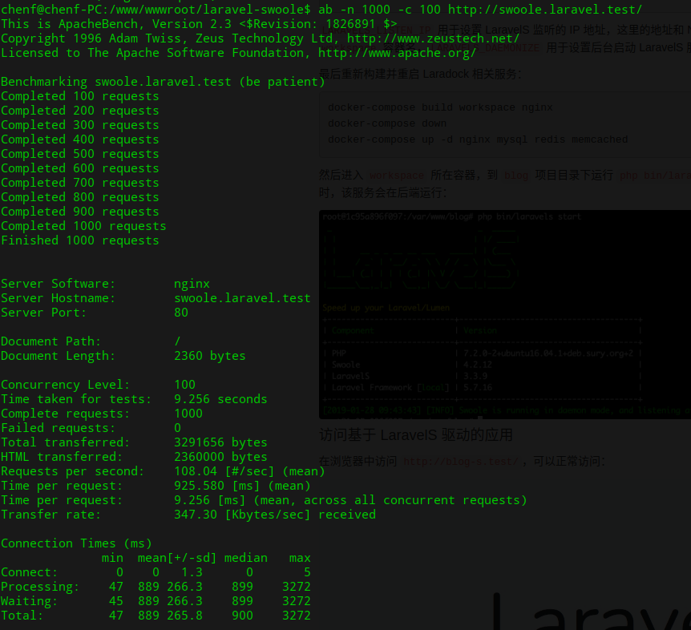Viewport: 691px width, 630px height.
Task: Select the 'Completed 400 requests' line
Action: pos(80,139)
